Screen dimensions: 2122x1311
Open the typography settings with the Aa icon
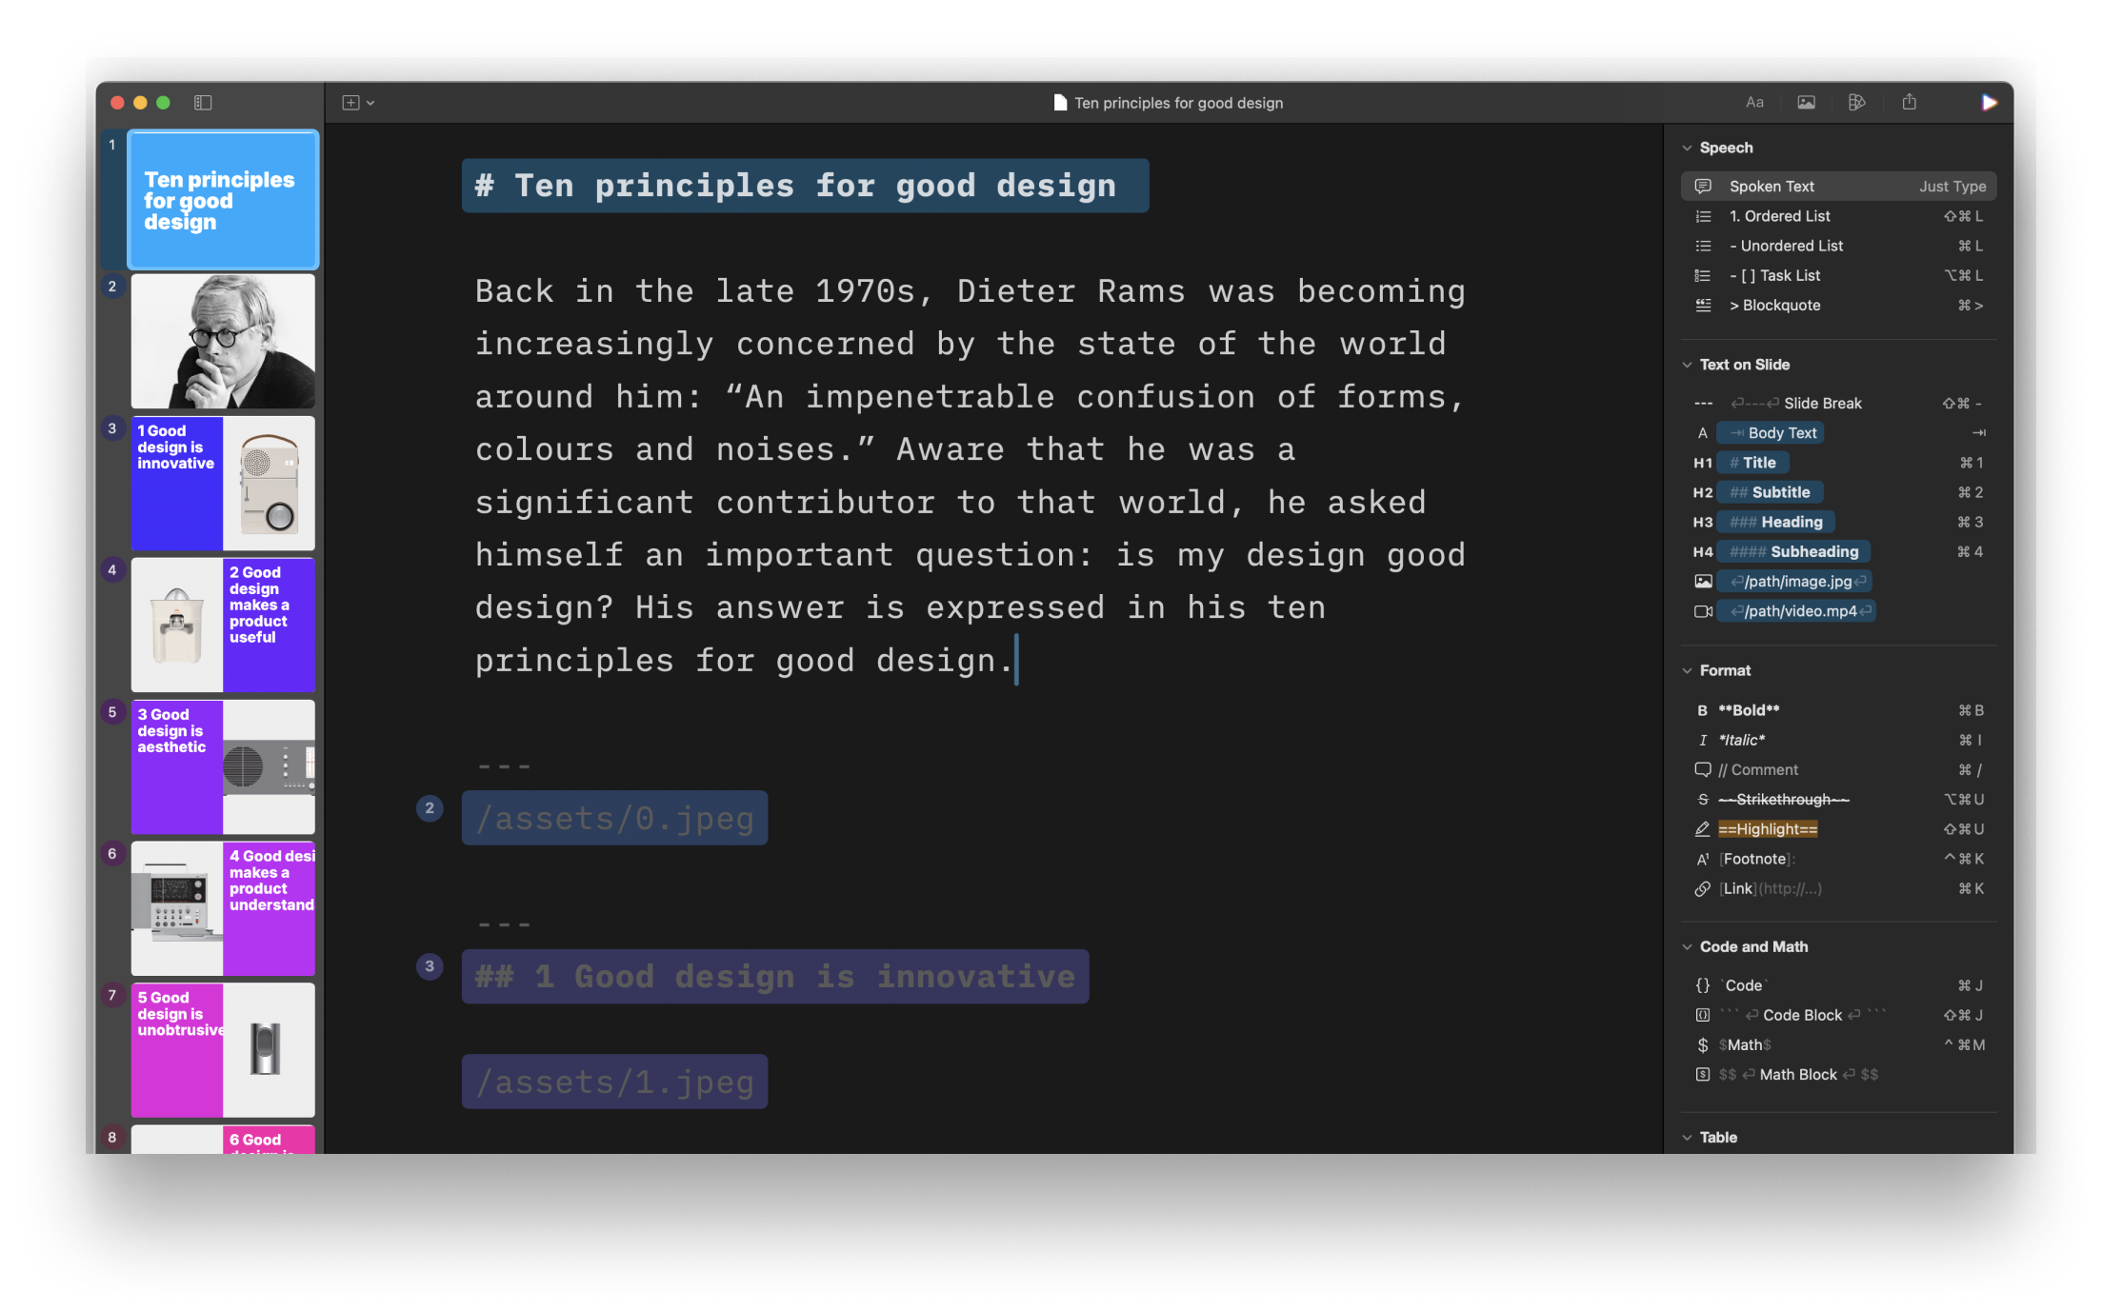pyautogui.click(x=1755, y=102)
